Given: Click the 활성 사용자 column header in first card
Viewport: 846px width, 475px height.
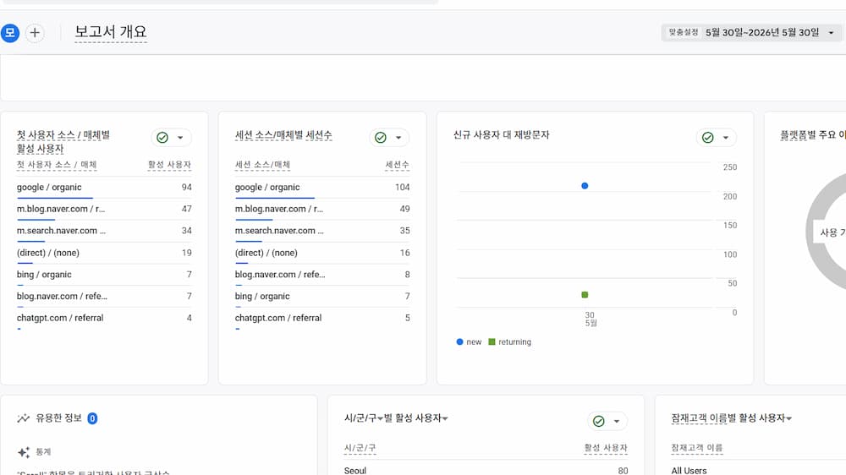Looking at the screenshot, I should pos(169,165).
